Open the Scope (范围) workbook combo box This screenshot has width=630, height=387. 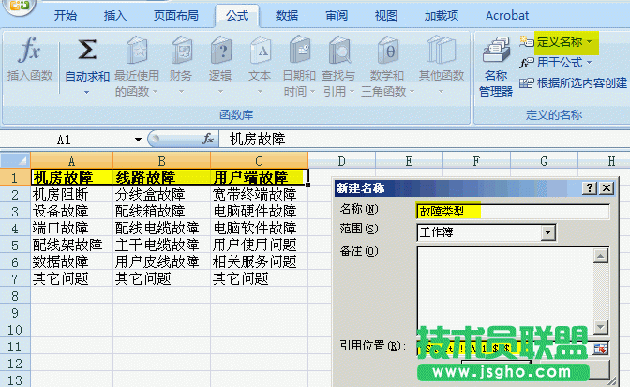[487, 232]
